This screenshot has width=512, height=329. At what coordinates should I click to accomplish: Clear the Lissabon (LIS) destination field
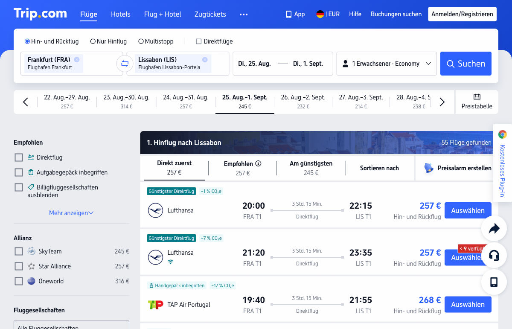205,59
